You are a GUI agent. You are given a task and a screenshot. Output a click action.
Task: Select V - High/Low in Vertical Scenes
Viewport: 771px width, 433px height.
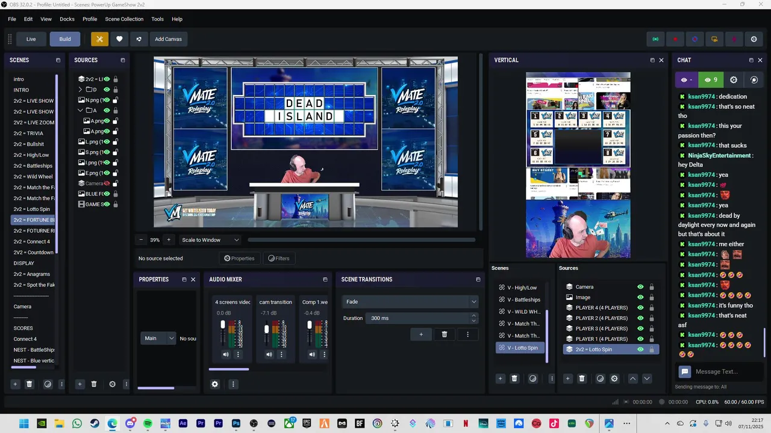[x=520, y=287]
